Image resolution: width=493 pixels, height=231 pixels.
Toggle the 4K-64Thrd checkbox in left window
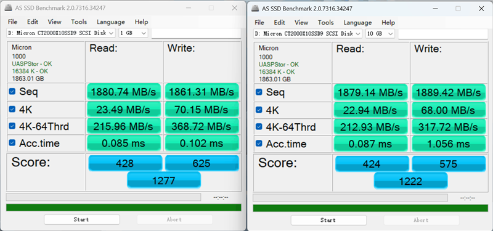tap(12, 126)
